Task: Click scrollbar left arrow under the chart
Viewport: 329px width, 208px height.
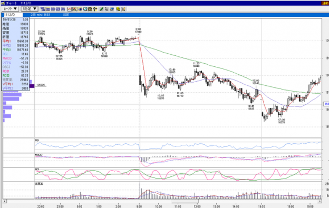Action: 4,201
